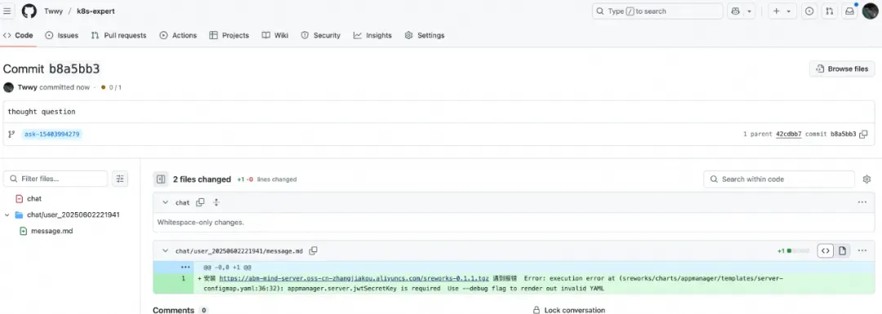Click the 'Whitespace-only changes.' text

[x=200, y=223]
